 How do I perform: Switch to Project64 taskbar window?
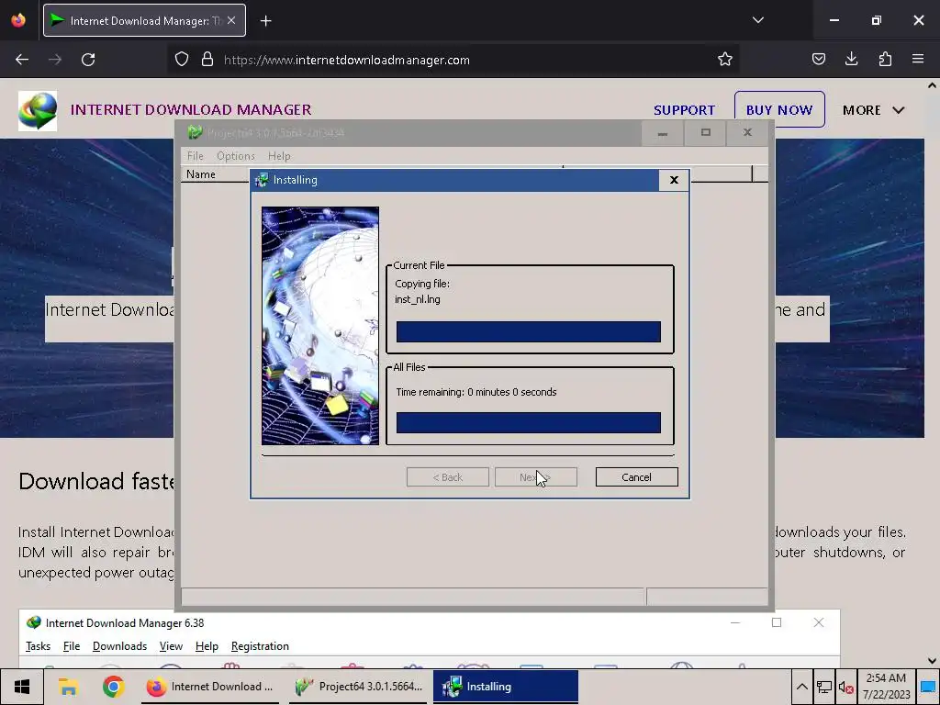point(360,687)
